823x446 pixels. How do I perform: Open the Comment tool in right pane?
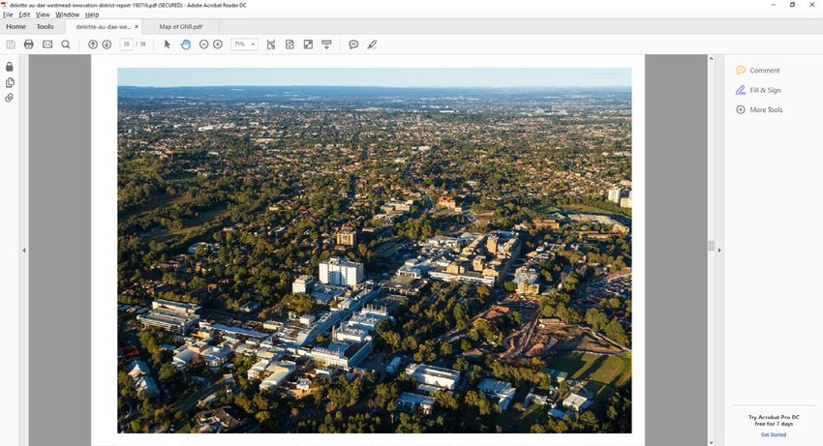[758, 71]
